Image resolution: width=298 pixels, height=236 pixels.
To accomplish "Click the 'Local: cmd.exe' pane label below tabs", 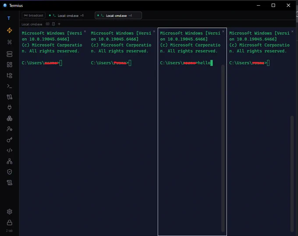I will 32,24.
